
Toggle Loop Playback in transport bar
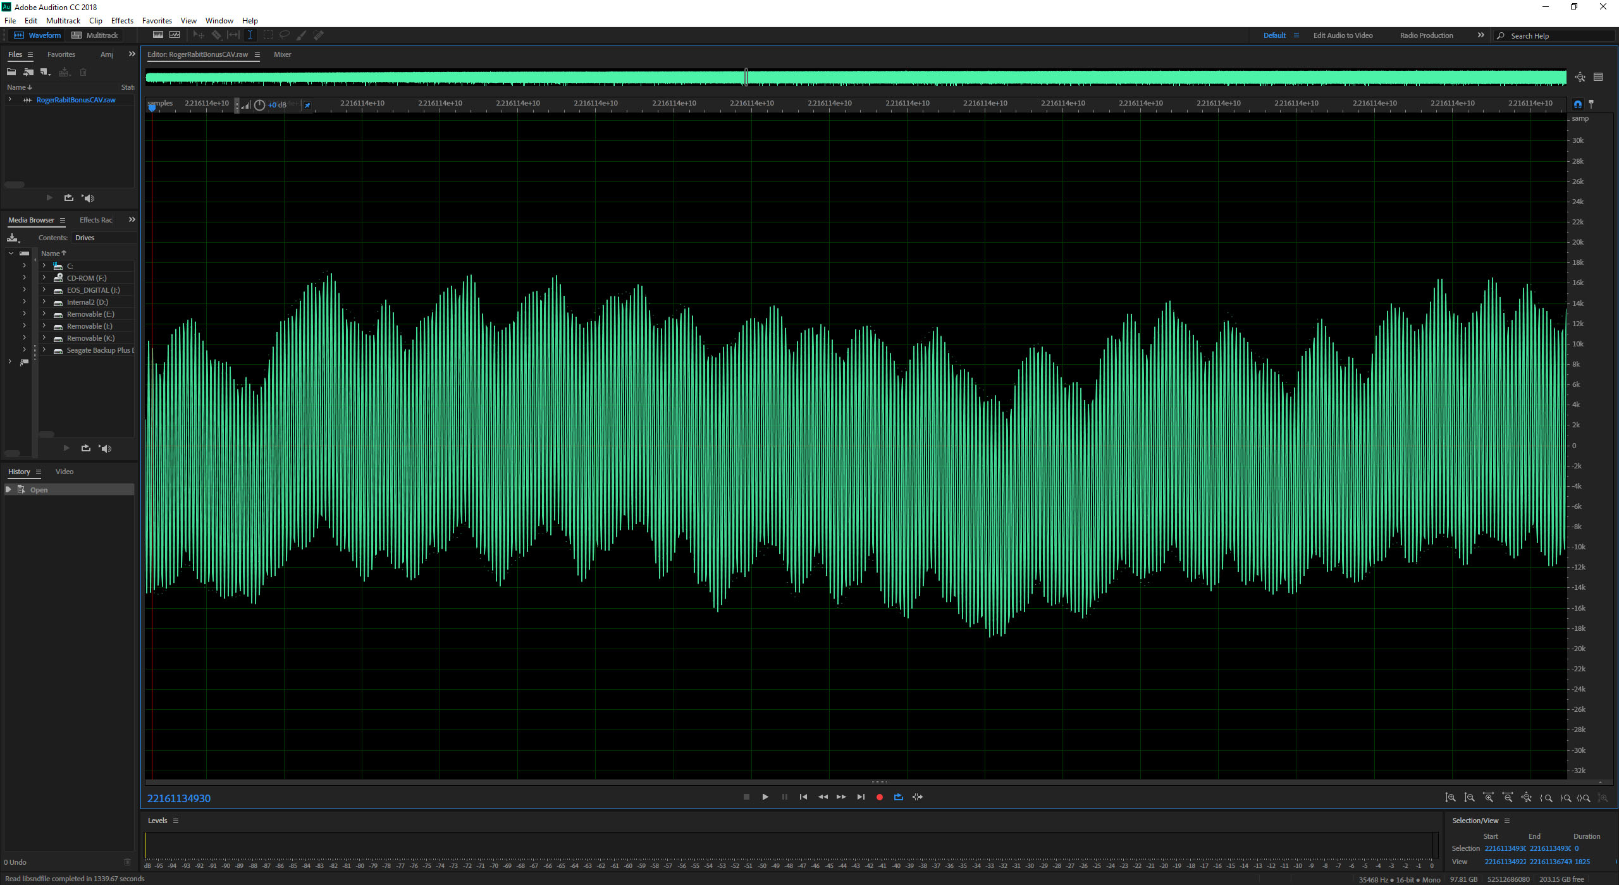(x=898, y=797)
